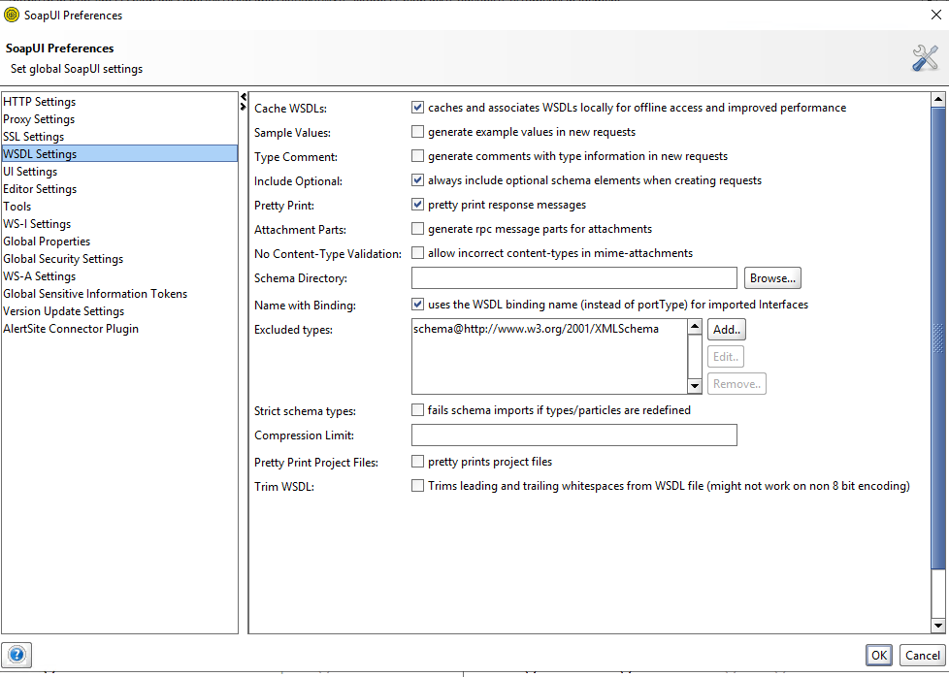Click the Browse button for Schema Directory
The image size is (949, 677).
pyautogui.click(x=771, y=278)
